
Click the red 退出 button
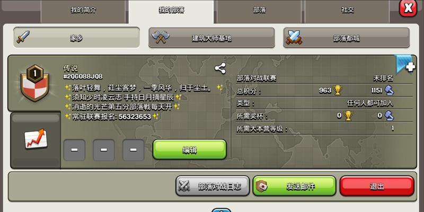tap(377, 186)
